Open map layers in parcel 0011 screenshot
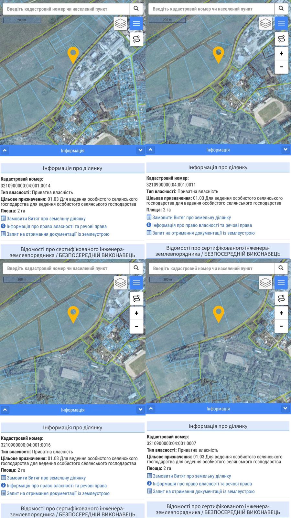The width and height of the screenshot is (291, 518). pyautogui.click(x=265, y=23)
